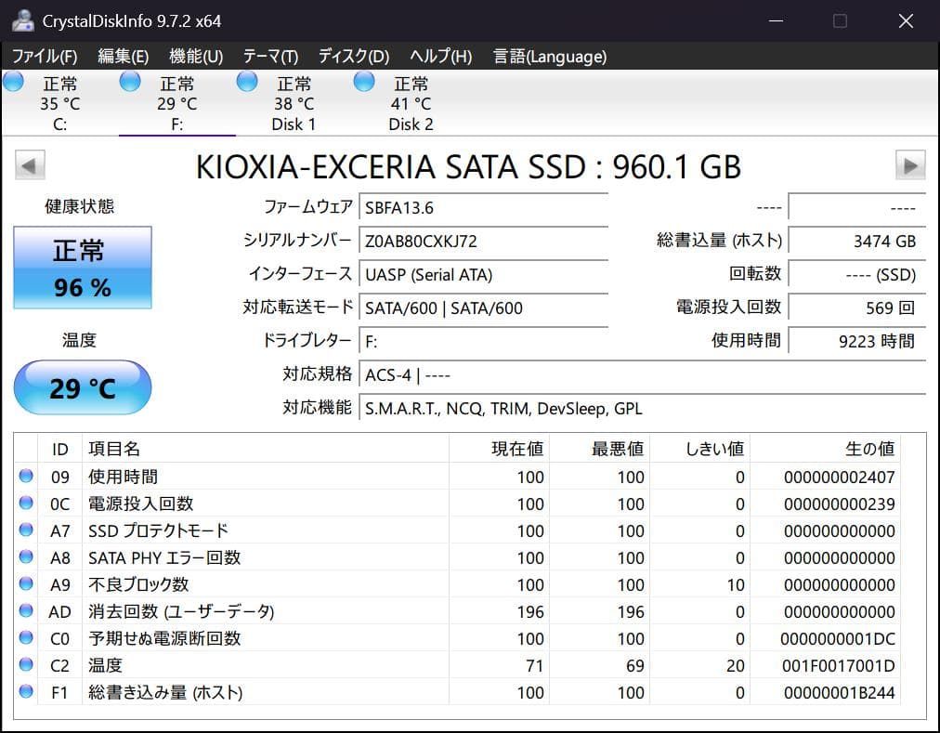Select the indicator beside 不良ブロック数
Viewport: 940px width, 733px height.
(x=27, y=584)
